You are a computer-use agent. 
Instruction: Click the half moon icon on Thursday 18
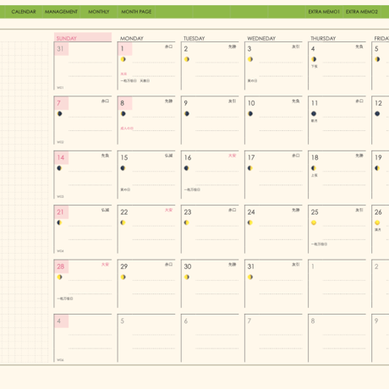point(314,168)
